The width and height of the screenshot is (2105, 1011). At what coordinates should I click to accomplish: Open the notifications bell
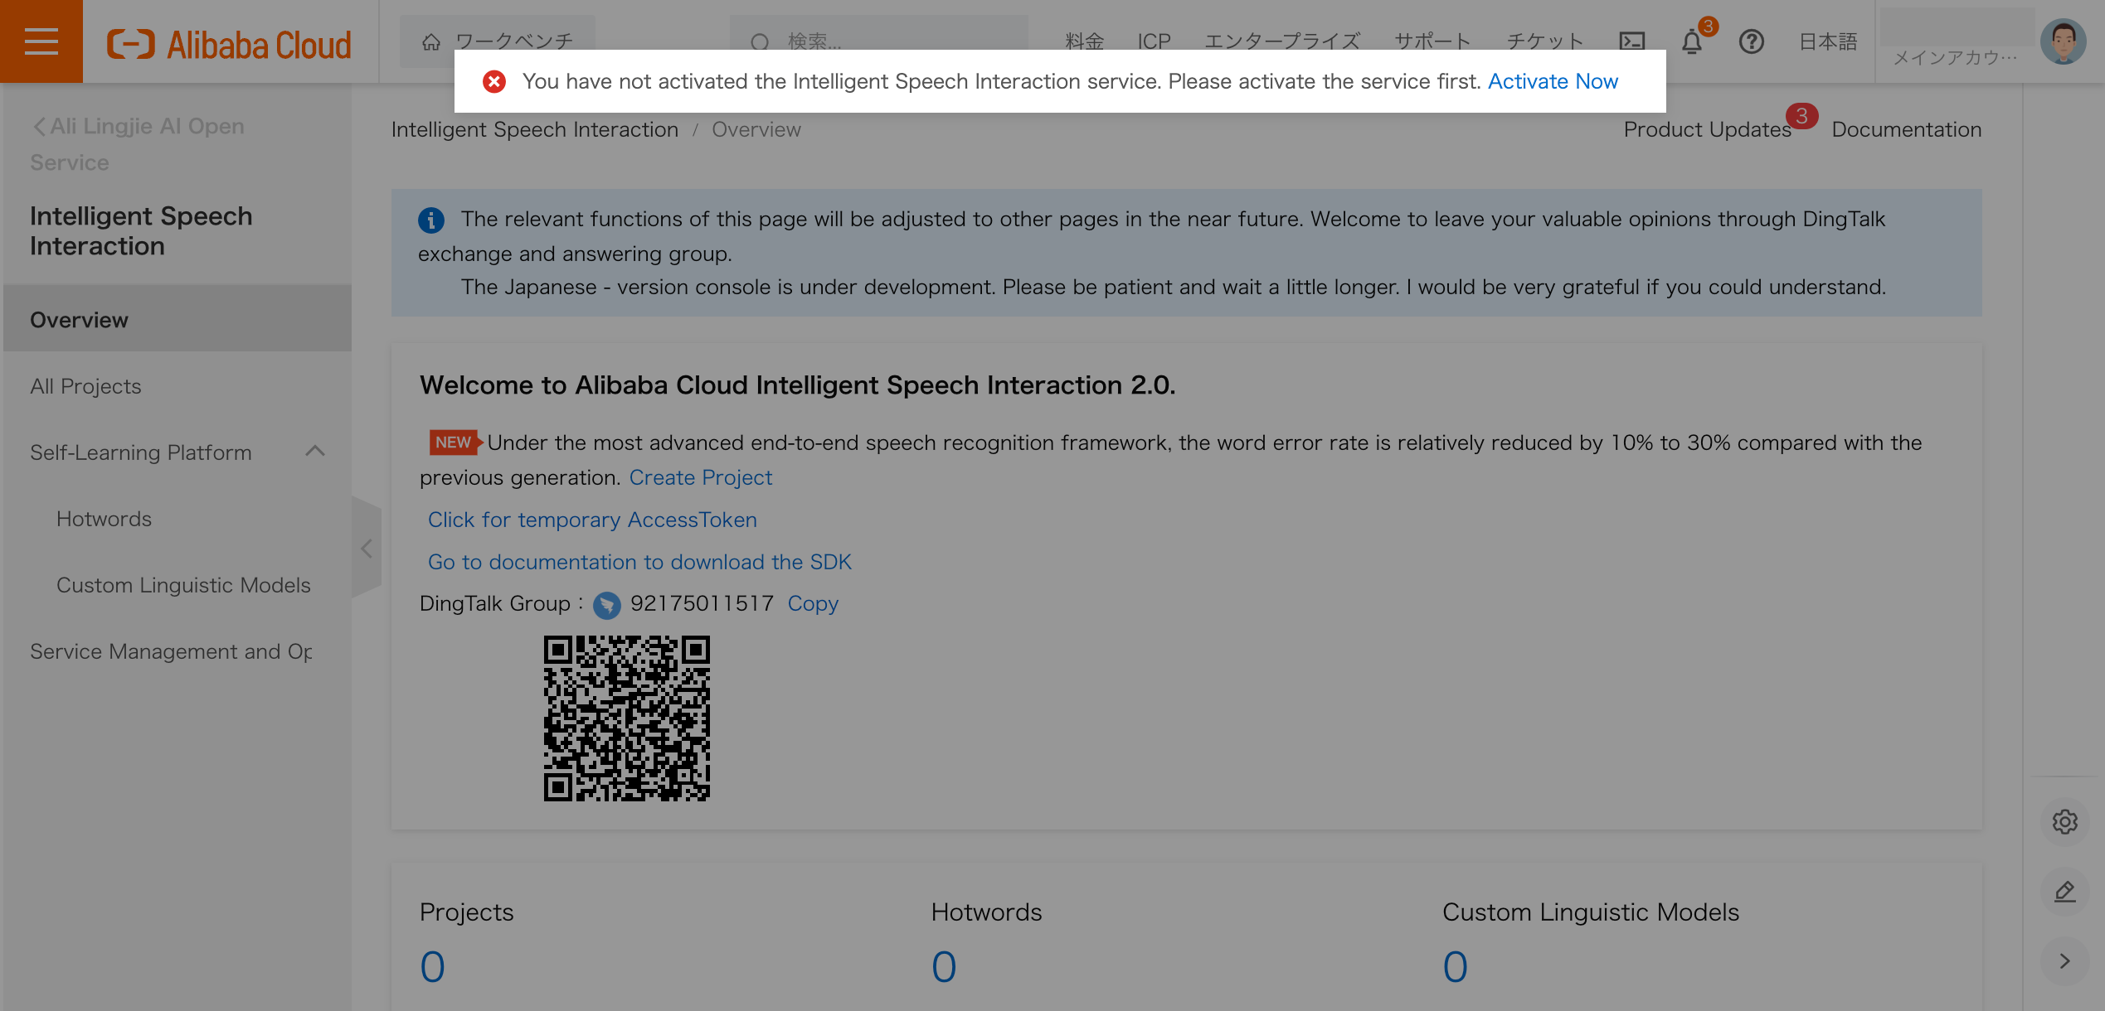point(1692,41)
